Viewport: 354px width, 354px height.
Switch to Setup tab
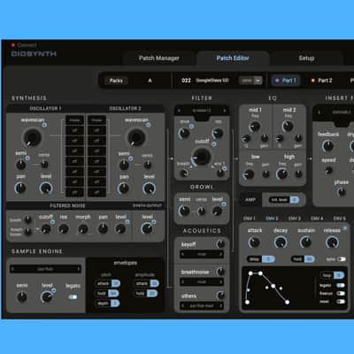point(306,58)
